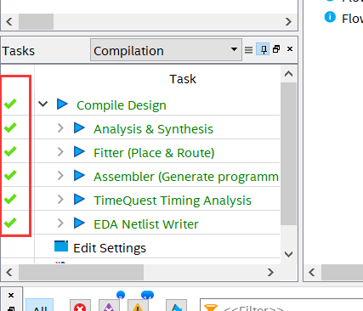The width and height of the screenshot is (363, 311).
Task: Close the Tasks panel
Action: point(290,49)
